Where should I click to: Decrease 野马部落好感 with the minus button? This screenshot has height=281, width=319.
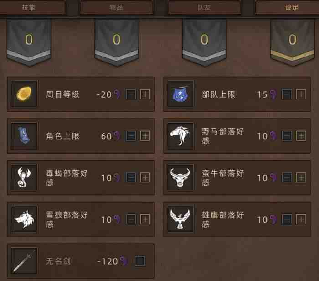(287, 136)
